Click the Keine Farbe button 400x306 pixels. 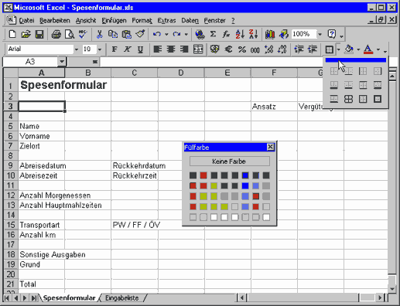230,161
